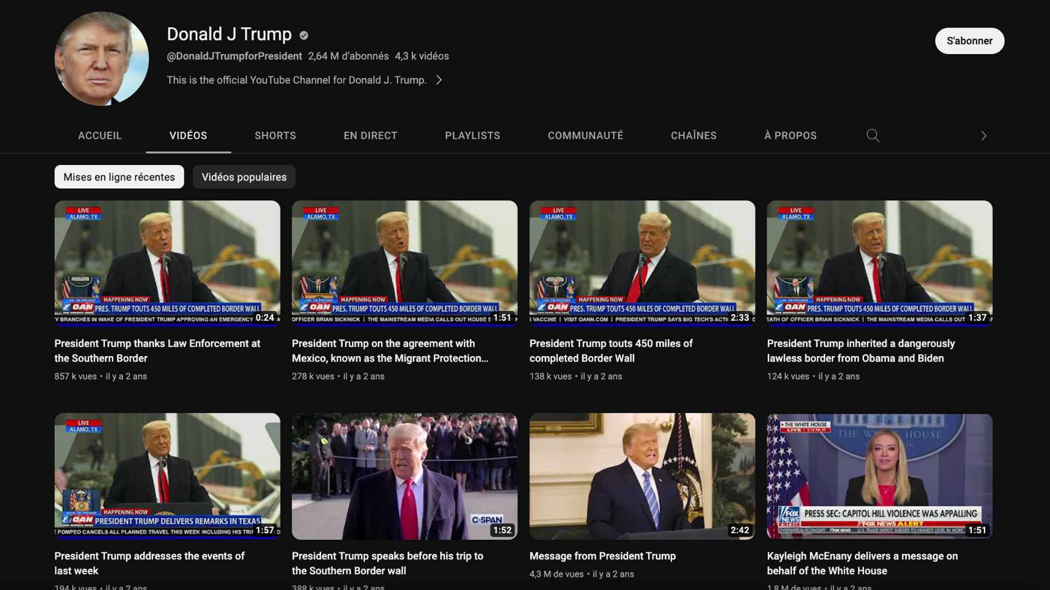Switch to the SHORTS tab
Image resolution: width=1050 pixels, height=590 pixels.
pyautogui.click(x=275, y=135)
